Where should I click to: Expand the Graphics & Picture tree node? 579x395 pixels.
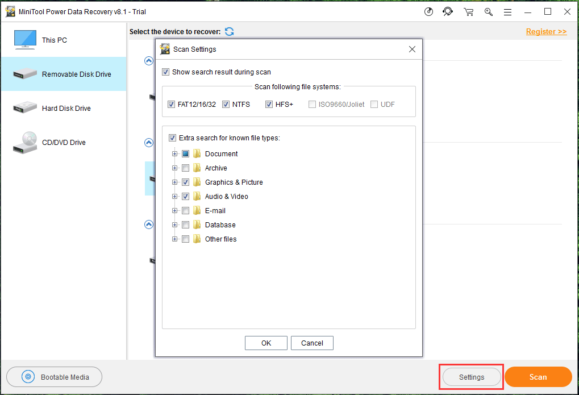click(x=175, y=182)
